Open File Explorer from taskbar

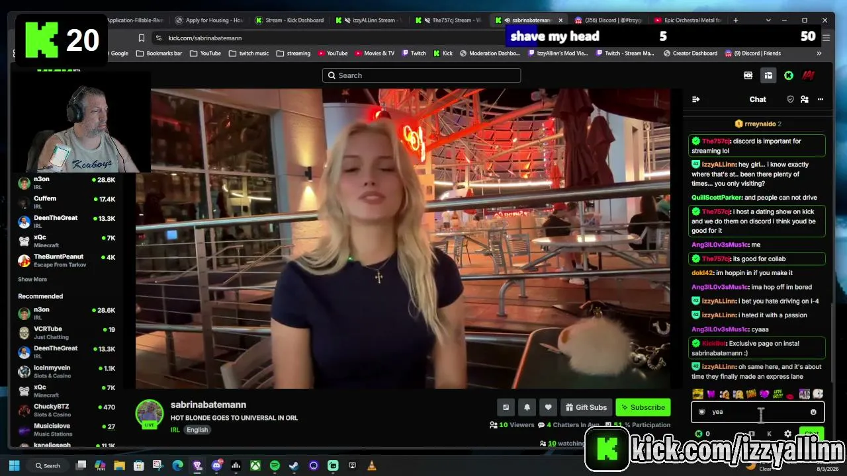click(x=119, y=466)
